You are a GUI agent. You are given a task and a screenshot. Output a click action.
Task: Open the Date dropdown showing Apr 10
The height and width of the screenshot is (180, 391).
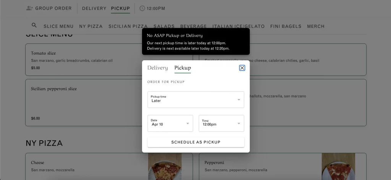click(x=170, y=123)
